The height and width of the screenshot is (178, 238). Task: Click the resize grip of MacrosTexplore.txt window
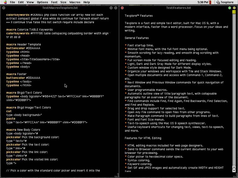point(117,175)
